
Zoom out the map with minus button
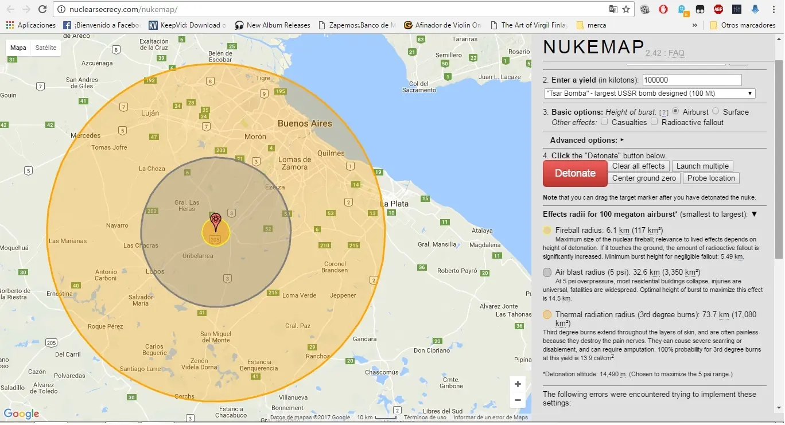518,400
